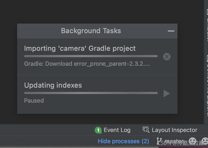This screenshot has height=148, width=208.
Task: Cancel the 'camera' Gradle project import
Action: (167, 57)
